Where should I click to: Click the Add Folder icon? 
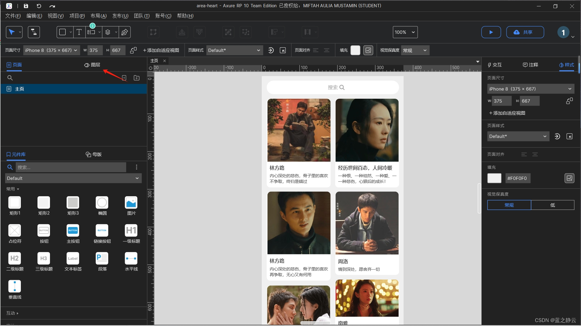(137, 78)
